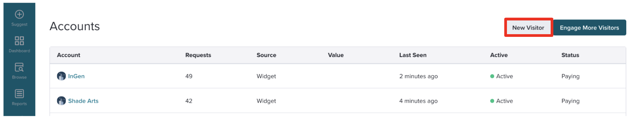The image size is (632, 126).
Task: Sort by the Requests column header
Action: tap(198, 55)
